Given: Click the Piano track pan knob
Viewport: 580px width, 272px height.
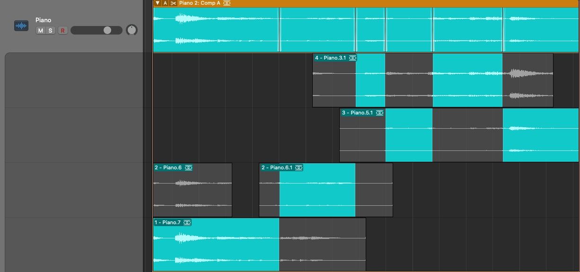Looking at the screenshot, I should 132,30.
